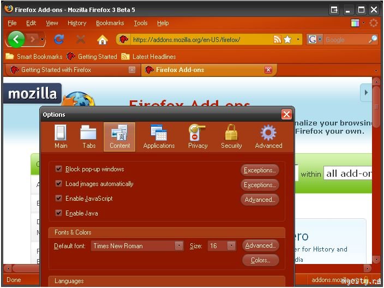Open the address bar history dropdown
Image resolution: width=384 pixels, height=288 pixels.
click(x=298, y=39)
